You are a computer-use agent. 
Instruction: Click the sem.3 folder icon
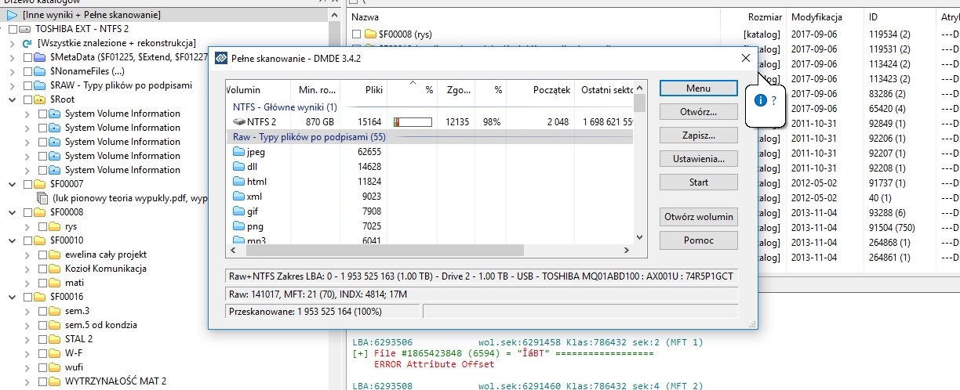pyautogui.click(x=54, y=311)
